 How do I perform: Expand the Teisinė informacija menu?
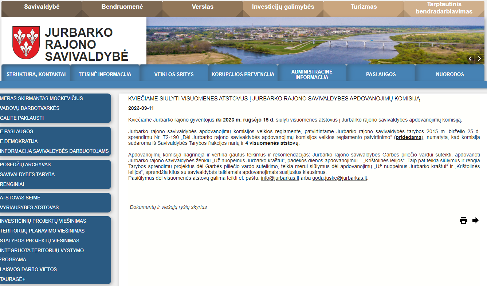coord(105,74)
